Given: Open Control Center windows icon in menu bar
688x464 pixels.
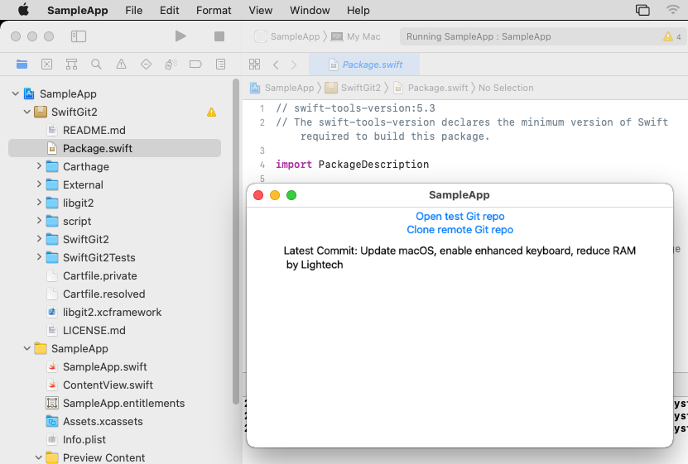Looking at the screenshot, I should [642, 10].
